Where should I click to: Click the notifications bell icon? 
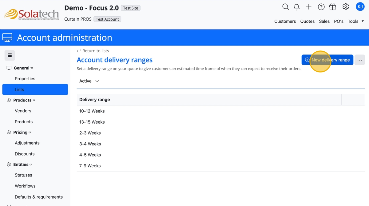296,7
